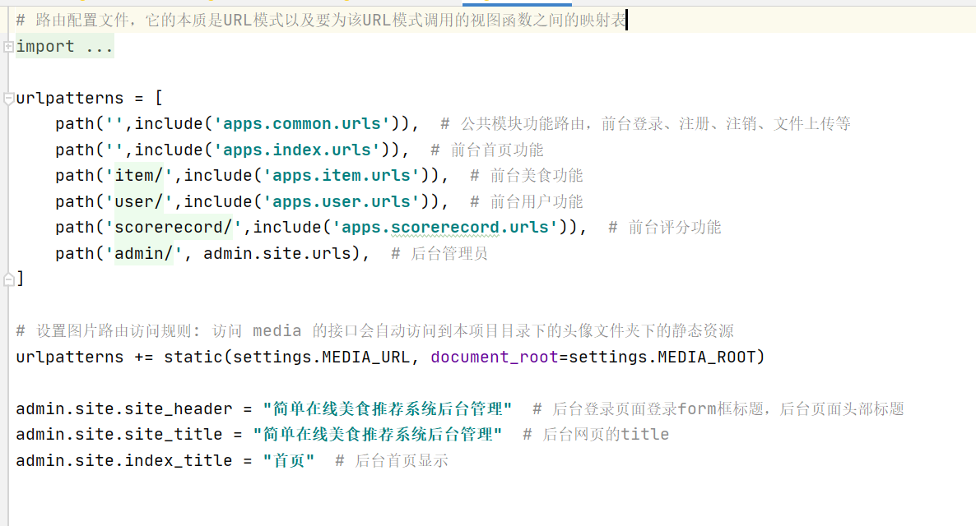
Task: Click 'apps.index.urls' string
Action: coord(296,150)
